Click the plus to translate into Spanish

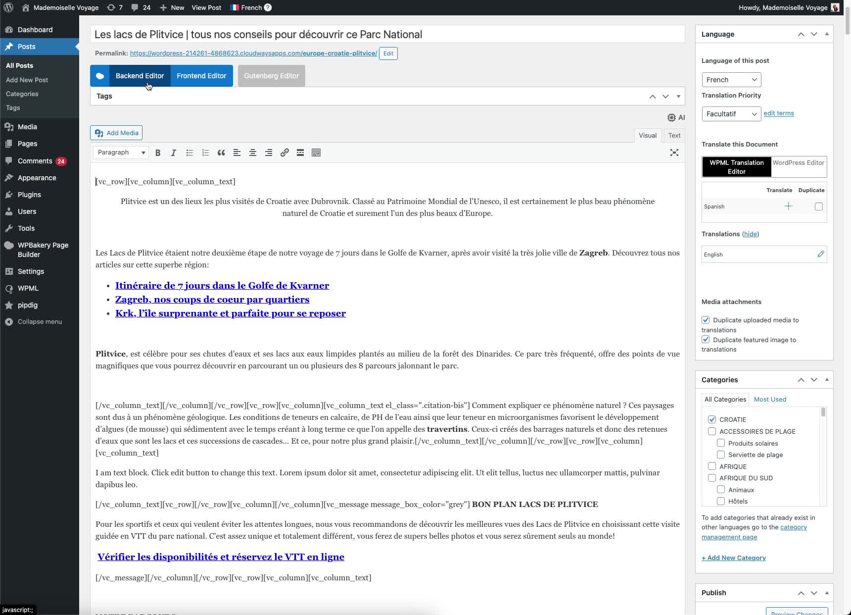(x=789, y=206)
